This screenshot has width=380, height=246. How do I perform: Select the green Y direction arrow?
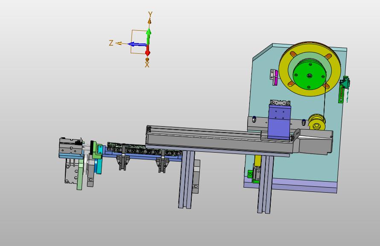(x=149, y=36)
